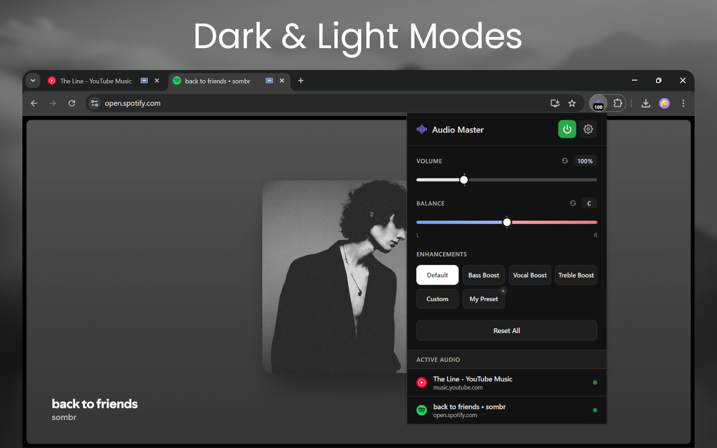Screen dimensions: 717x448
Task: Open the site info menu in address bar
Action: tap(94, 103)
